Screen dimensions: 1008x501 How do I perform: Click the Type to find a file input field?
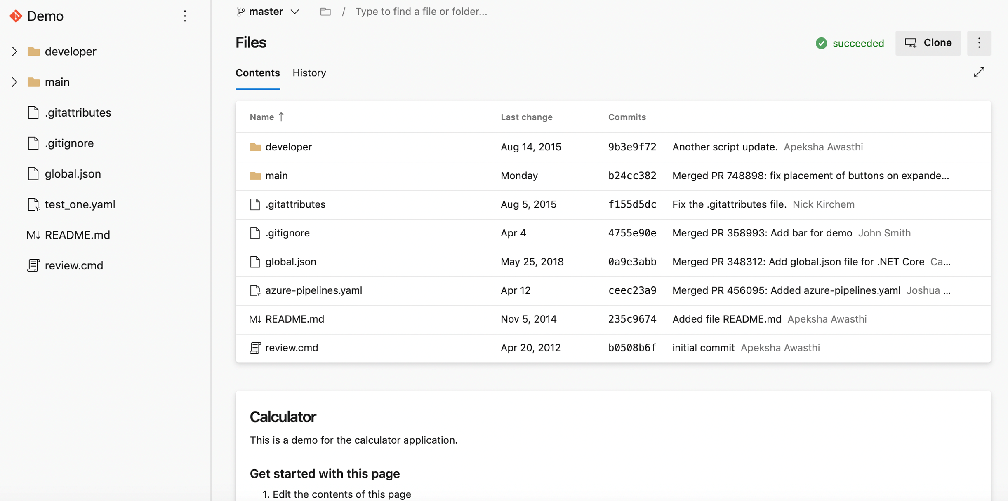point(420,11)
